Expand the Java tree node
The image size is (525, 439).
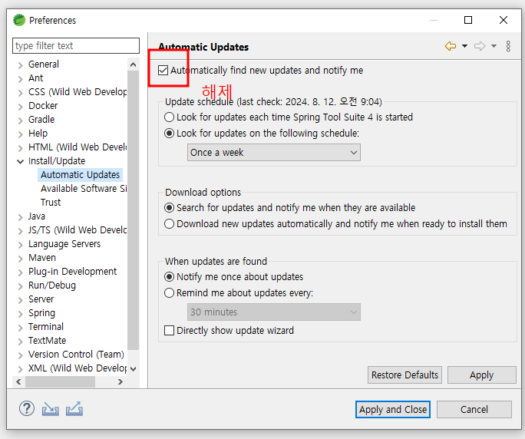click(21, 217)
